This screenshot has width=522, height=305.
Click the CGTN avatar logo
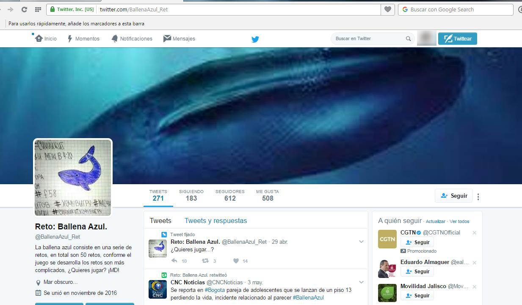[x=387, y=239]
